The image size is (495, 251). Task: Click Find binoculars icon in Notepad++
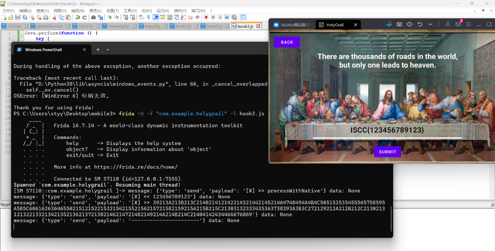coord(93,17)
